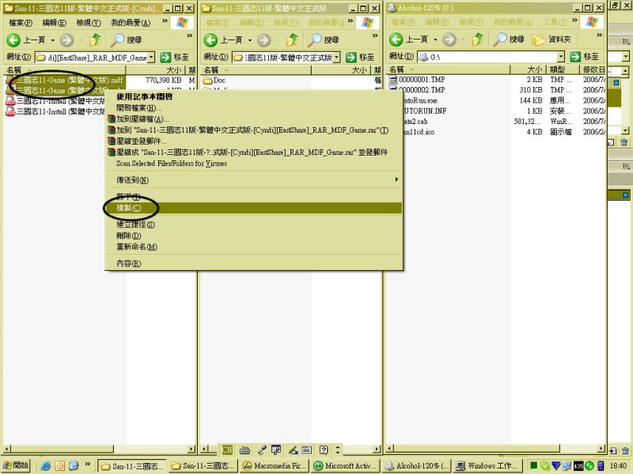Open Internet Explorer from quick launch
Image resolution: width=633 pixels, height=474 pixels.
pos(46,466)
